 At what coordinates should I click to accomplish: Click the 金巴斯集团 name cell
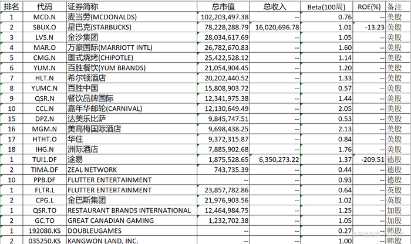coord(132,200)
